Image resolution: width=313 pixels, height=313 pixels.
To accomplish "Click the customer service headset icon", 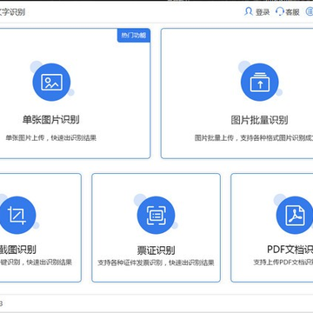I will [280, 11].
